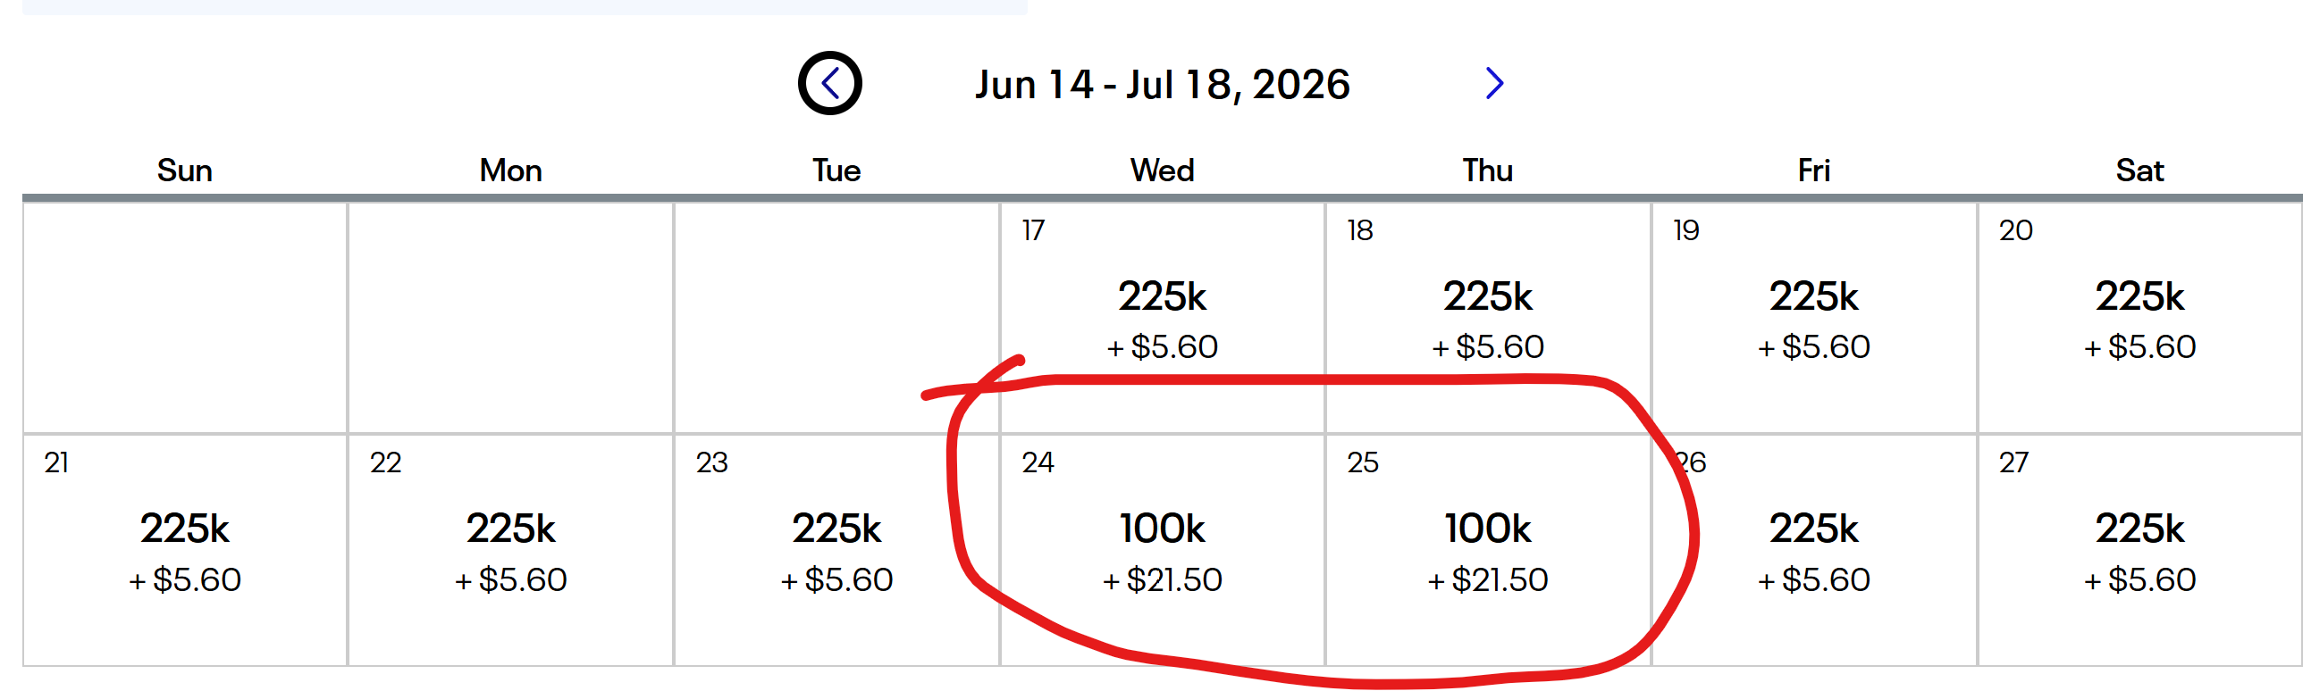Click the Thu column header
Screen dimensions: 2311x691
(x=1487, y=171)
